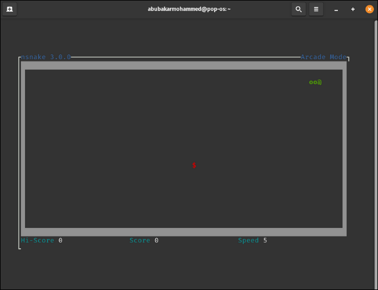Click the red fruit symbol on the board
Screen dimensions: 378x290
click(194, 165)
